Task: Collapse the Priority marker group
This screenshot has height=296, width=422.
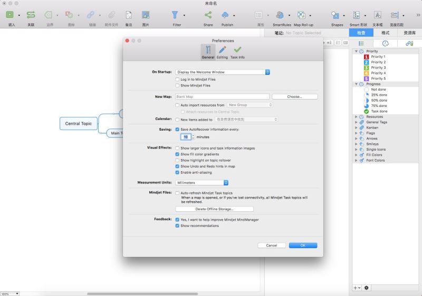Action: point(357,51)
